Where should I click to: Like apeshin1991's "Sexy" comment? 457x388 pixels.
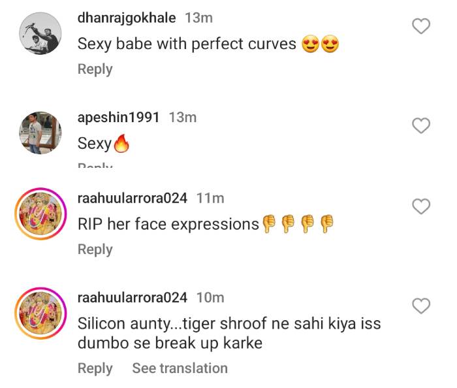tap(422, 125)
